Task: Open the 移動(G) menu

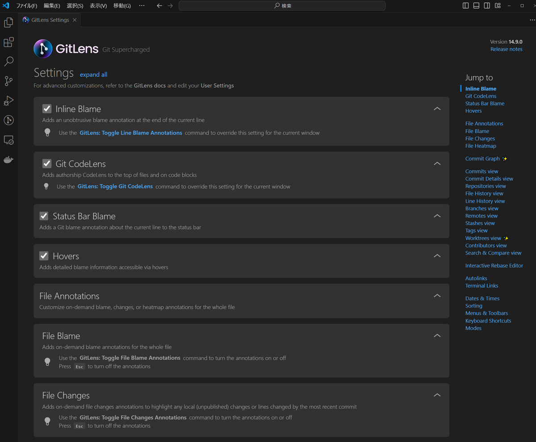Action: coord(122,6)
